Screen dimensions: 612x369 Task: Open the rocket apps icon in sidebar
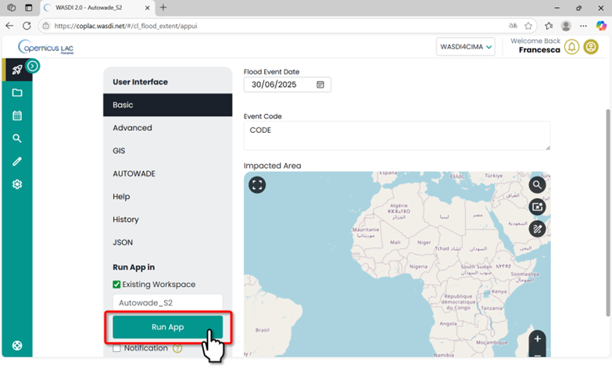[x=16, y=70]
